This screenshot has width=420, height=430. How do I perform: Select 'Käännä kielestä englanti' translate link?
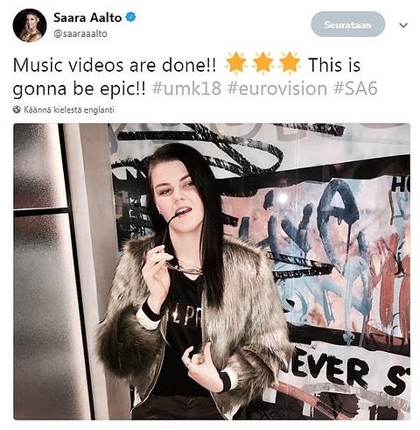point(69,110)
